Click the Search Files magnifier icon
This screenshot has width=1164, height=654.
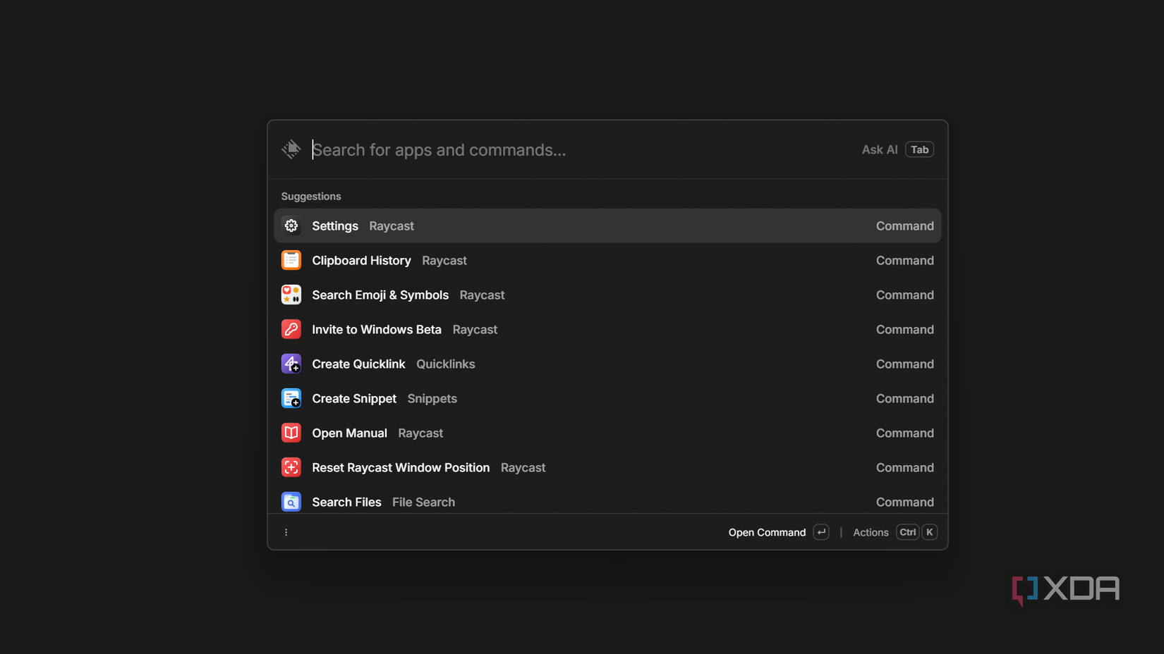[291, 502]
